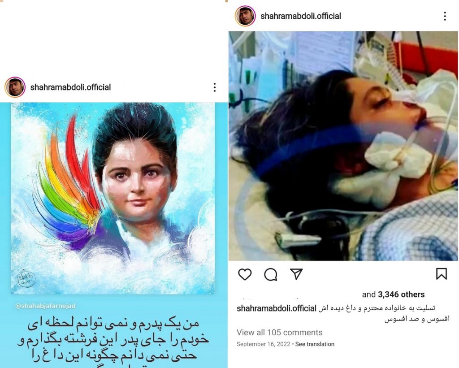
Task: View all 105 comments
Action: [x=279, y=332]
